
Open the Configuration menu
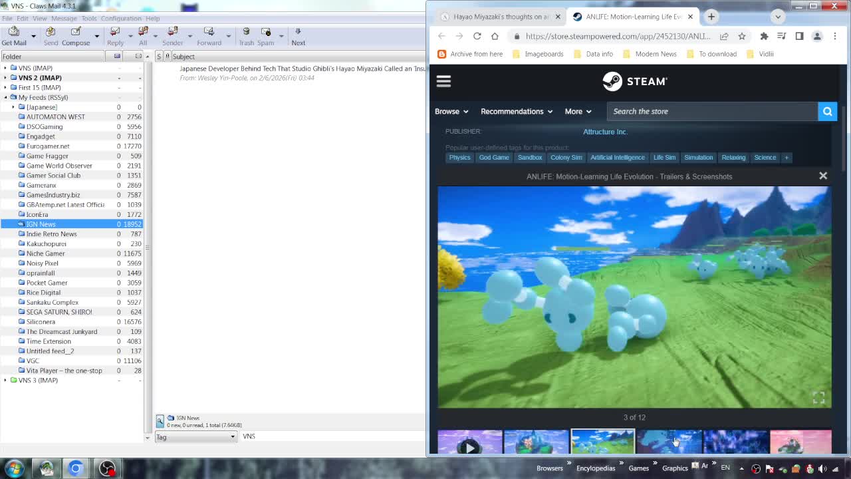(x=121, y=18)
